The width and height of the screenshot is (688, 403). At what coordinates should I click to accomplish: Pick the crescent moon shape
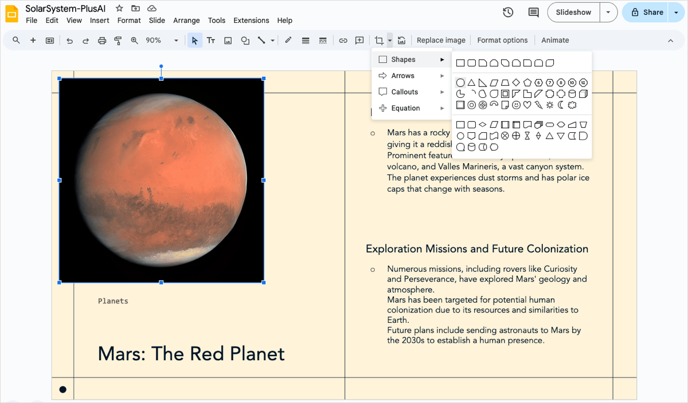561,105
